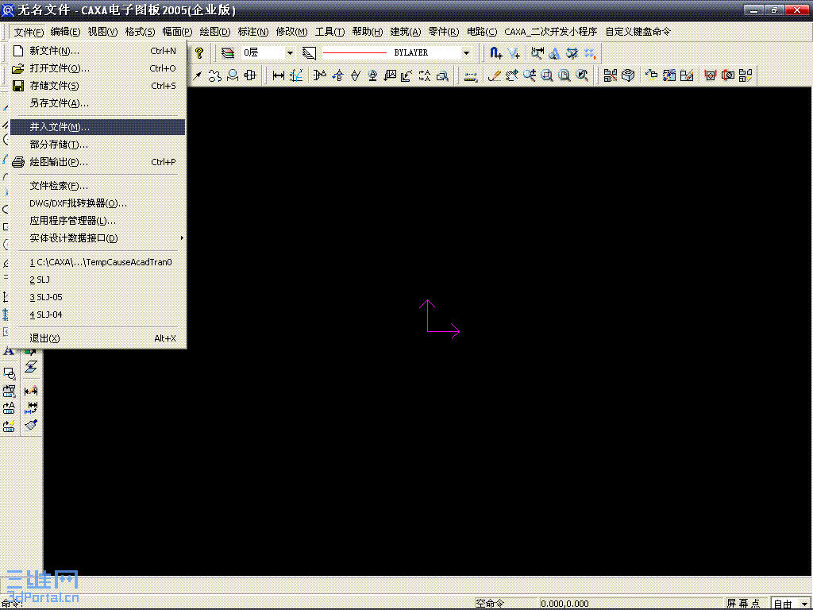The width and height of the screenshot is (813, 610).
Task: Click the datum reference B symbol icon
Action: coord(337,75)
